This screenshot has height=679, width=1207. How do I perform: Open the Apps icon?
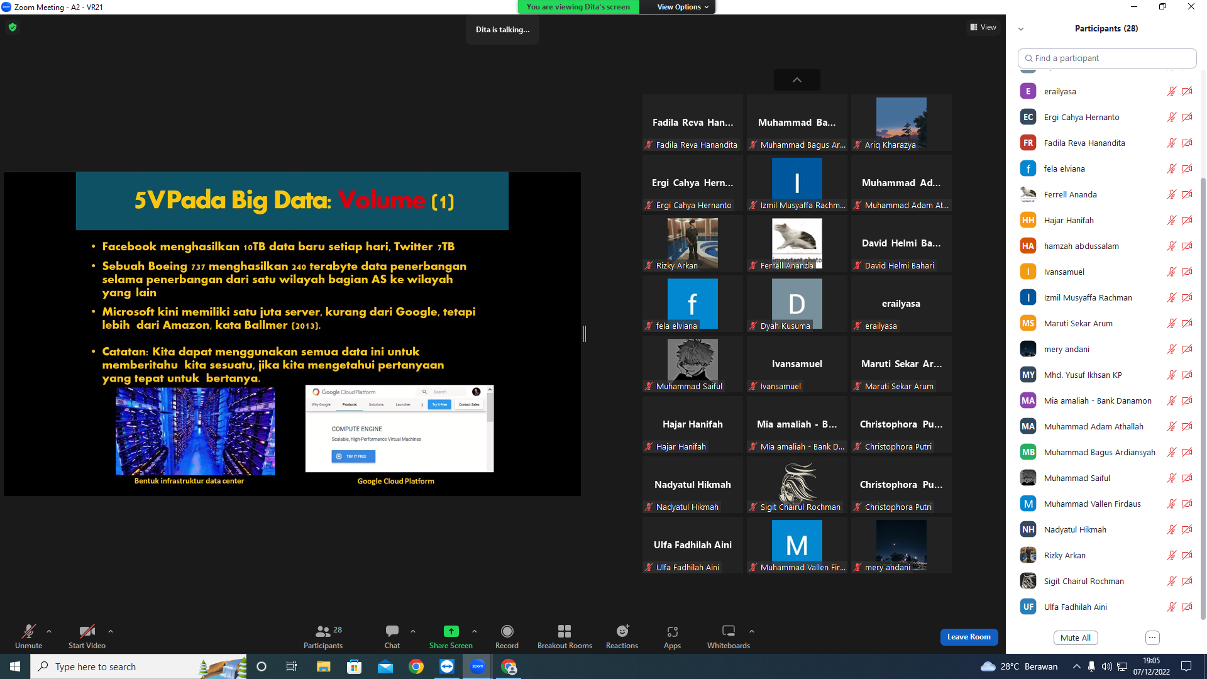672,631
